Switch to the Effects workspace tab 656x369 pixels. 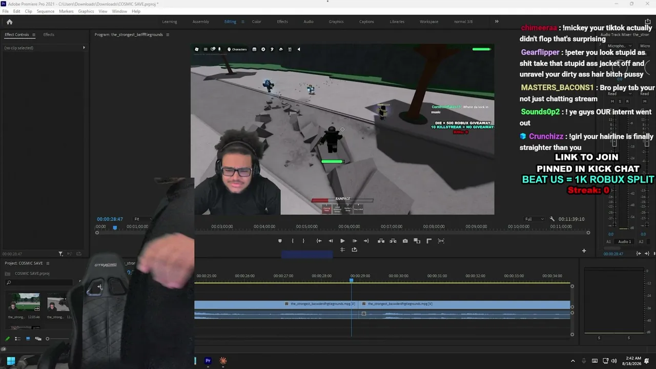pos(282,22)
